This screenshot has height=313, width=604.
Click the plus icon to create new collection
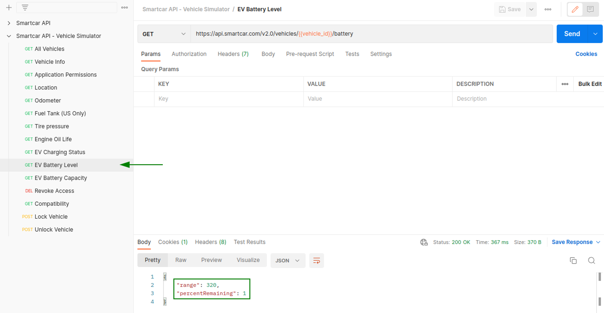9,8
